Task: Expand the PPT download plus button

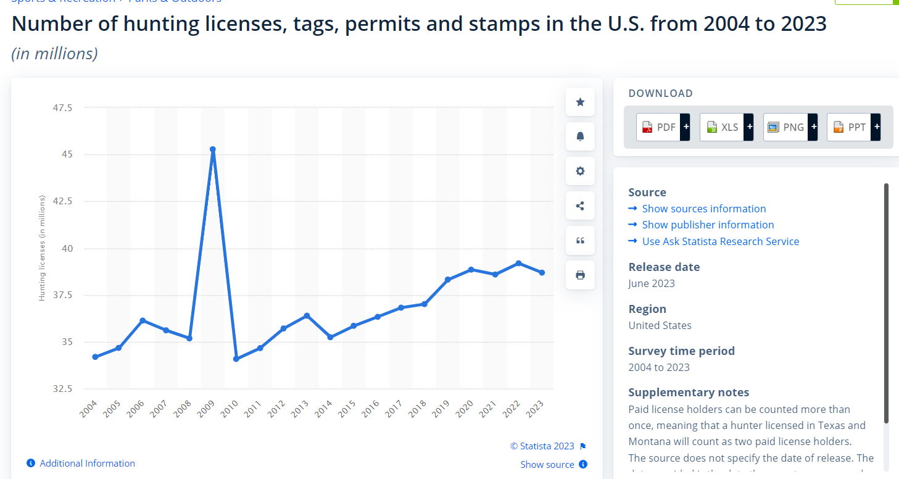Action: click(877, 127)
